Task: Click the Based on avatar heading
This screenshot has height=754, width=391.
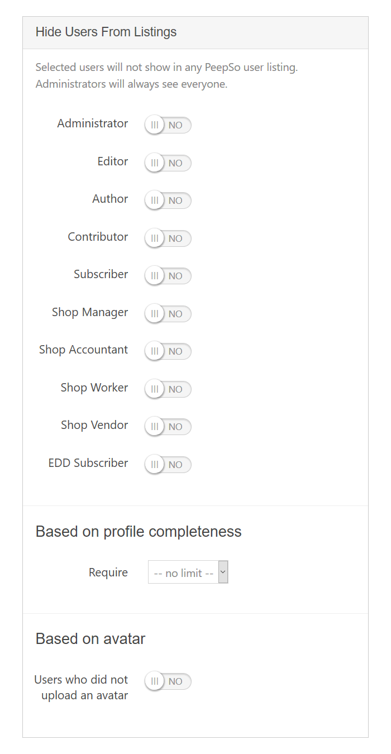Action: point(90,638)
